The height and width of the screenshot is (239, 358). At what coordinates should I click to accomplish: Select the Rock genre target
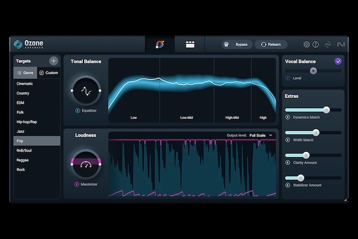click(x=37, y=170)
